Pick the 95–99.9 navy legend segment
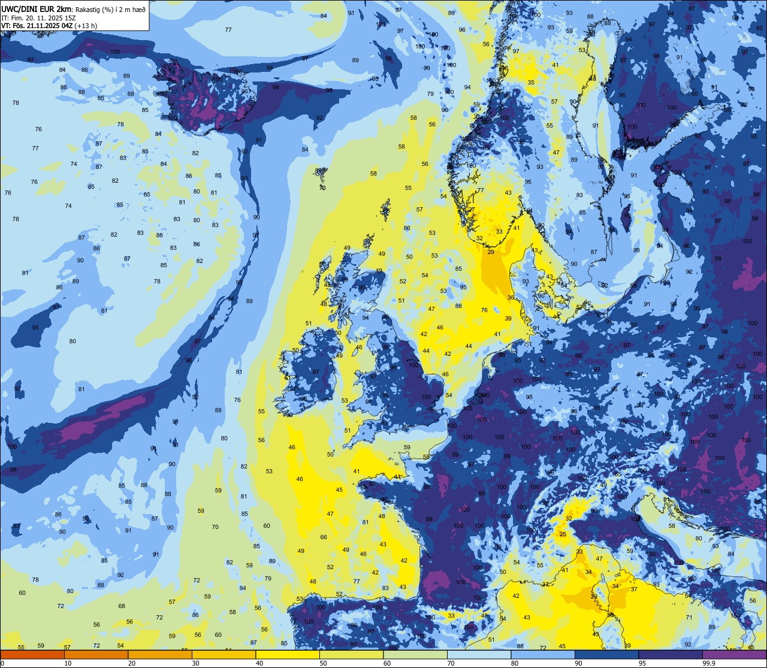The height and width of the screenshot is (668, 767). pyautogui.click(x=671, y=655)
